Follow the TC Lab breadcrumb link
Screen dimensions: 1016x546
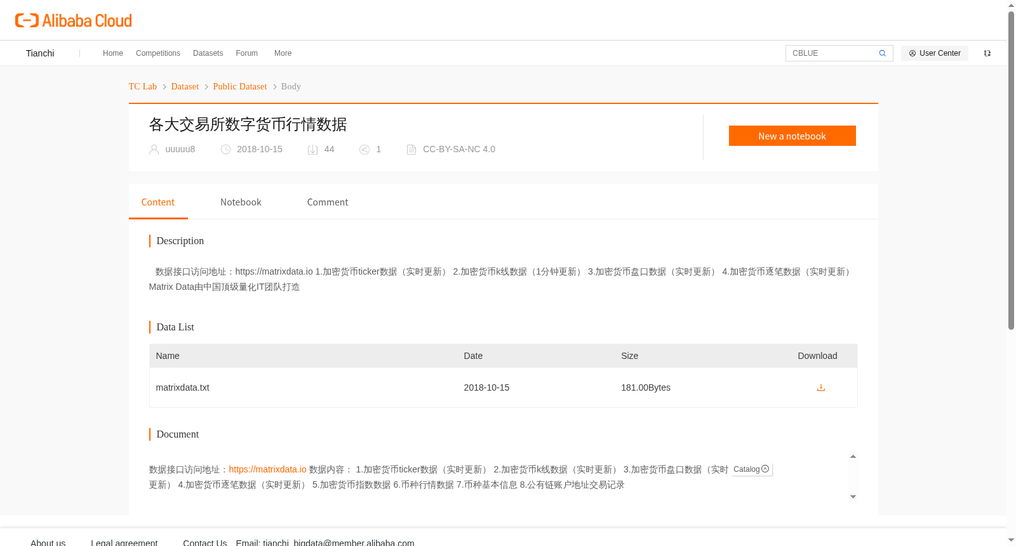[143, 86]
